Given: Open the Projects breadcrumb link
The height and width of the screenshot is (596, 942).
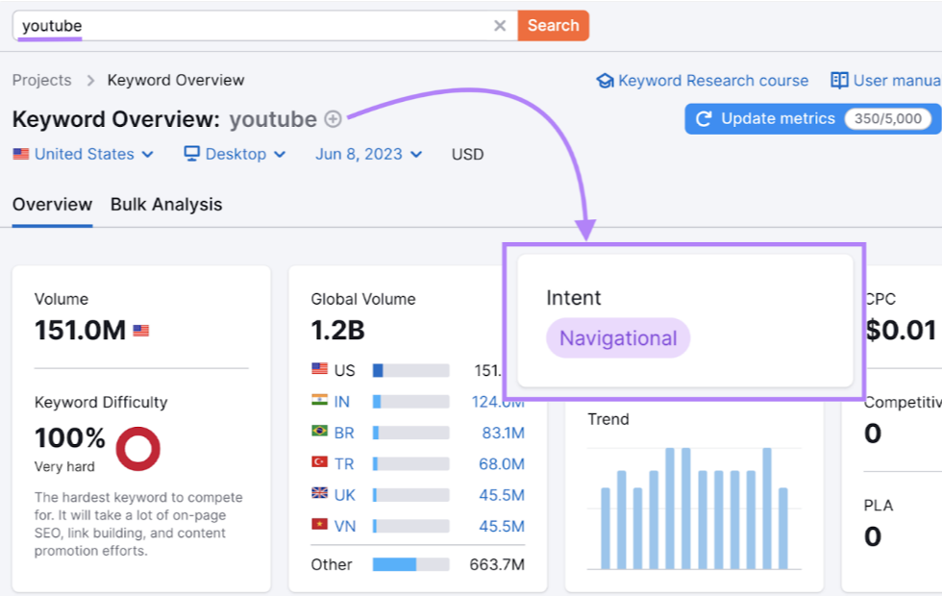Looking at the screenshot, I should click(x=42, y=80).
